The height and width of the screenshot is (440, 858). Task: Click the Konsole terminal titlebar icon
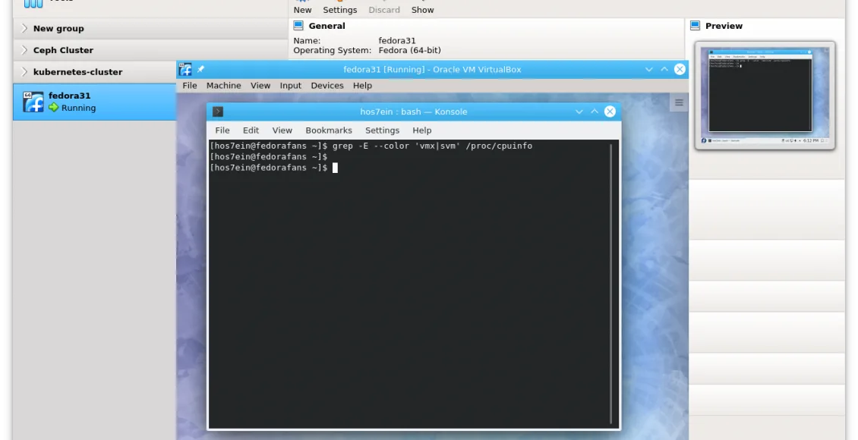pyautogui.click(x=218, y=112)
